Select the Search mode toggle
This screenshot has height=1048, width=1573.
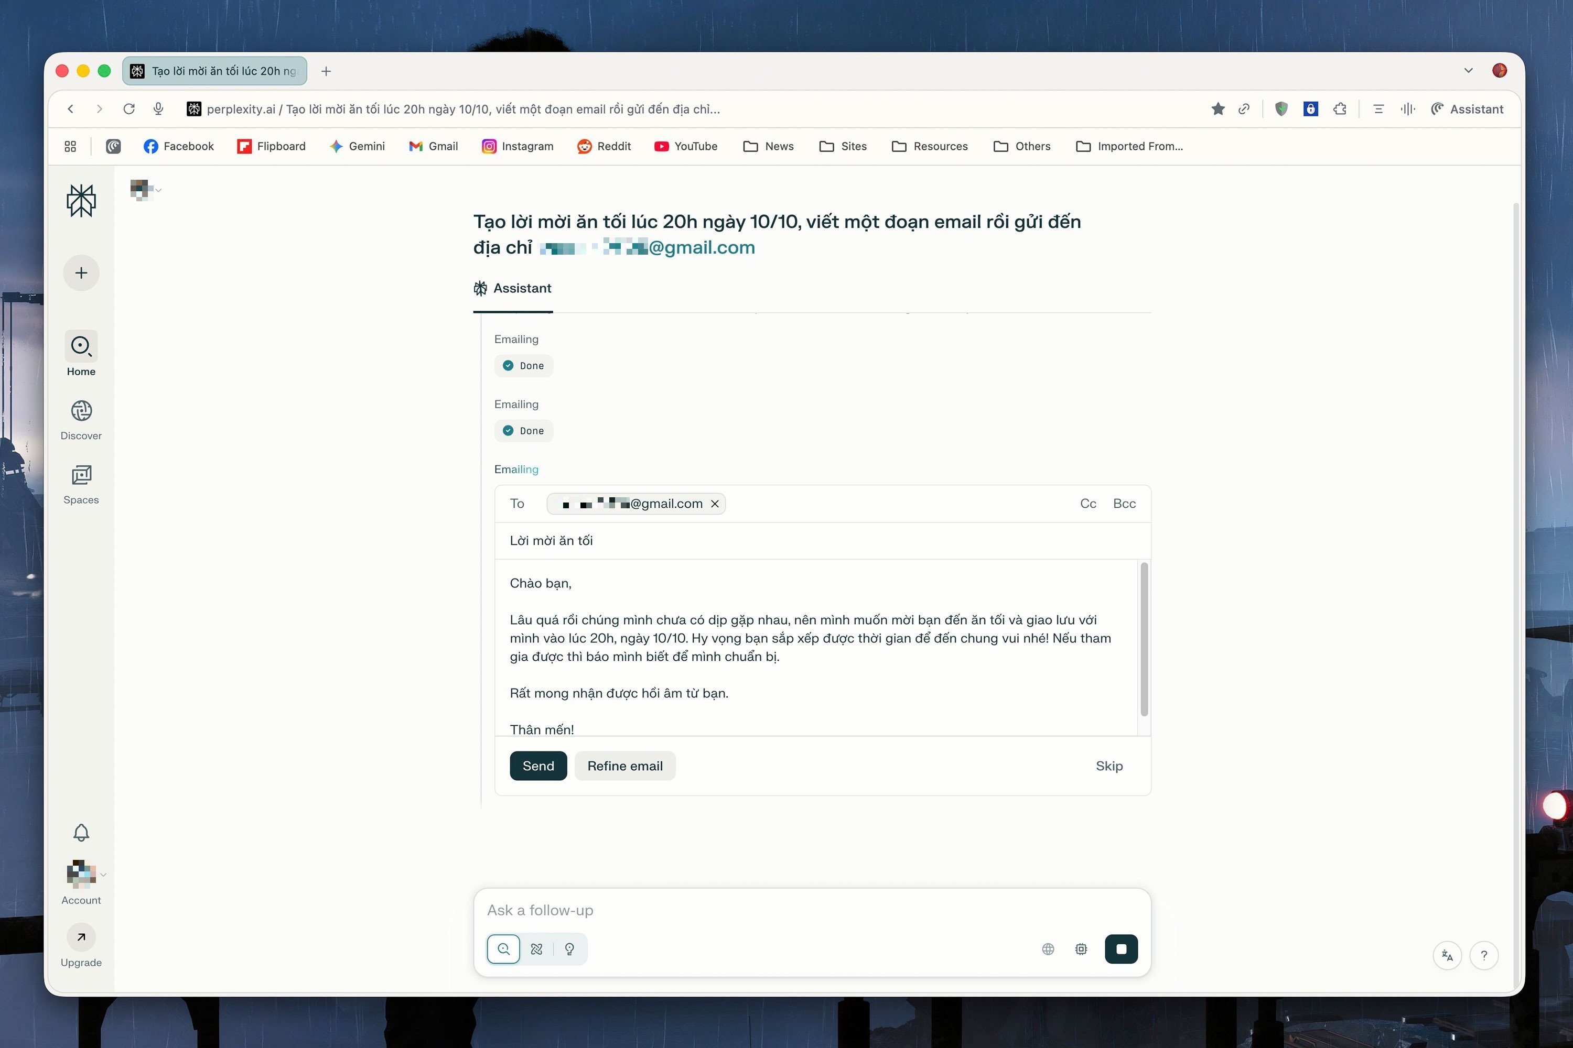pyautogui.click(x=503, y=948)
